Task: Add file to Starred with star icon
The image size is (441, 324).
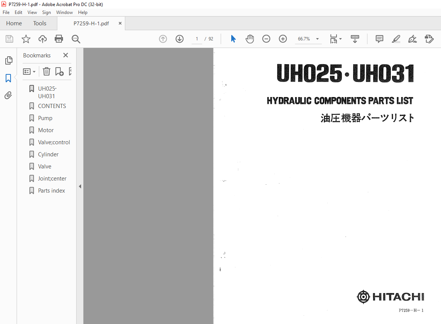Action: 26,39
